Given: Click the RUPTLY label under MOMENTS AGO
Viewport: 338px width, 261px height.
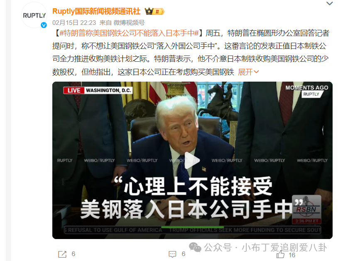Looking at the screenshot, I should point(311,94).
